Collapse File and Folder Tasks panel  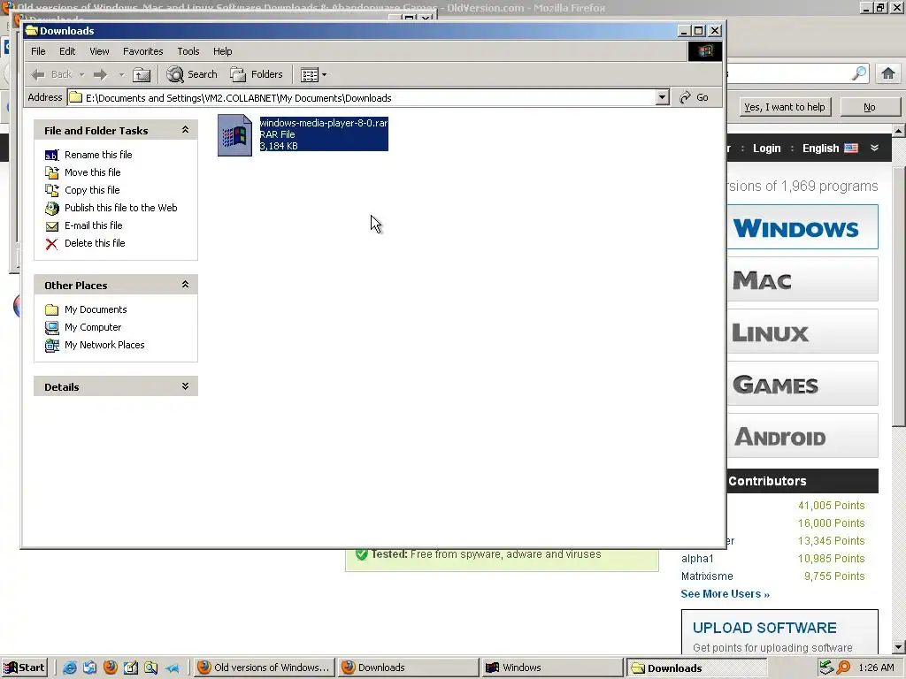tap(185, 130)
